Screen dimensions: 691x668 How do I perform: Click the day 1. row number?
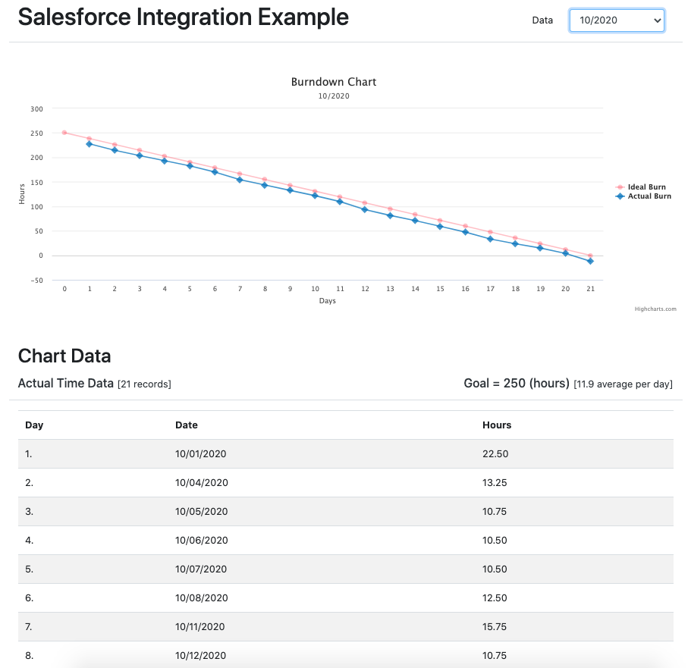pos(29,454)
